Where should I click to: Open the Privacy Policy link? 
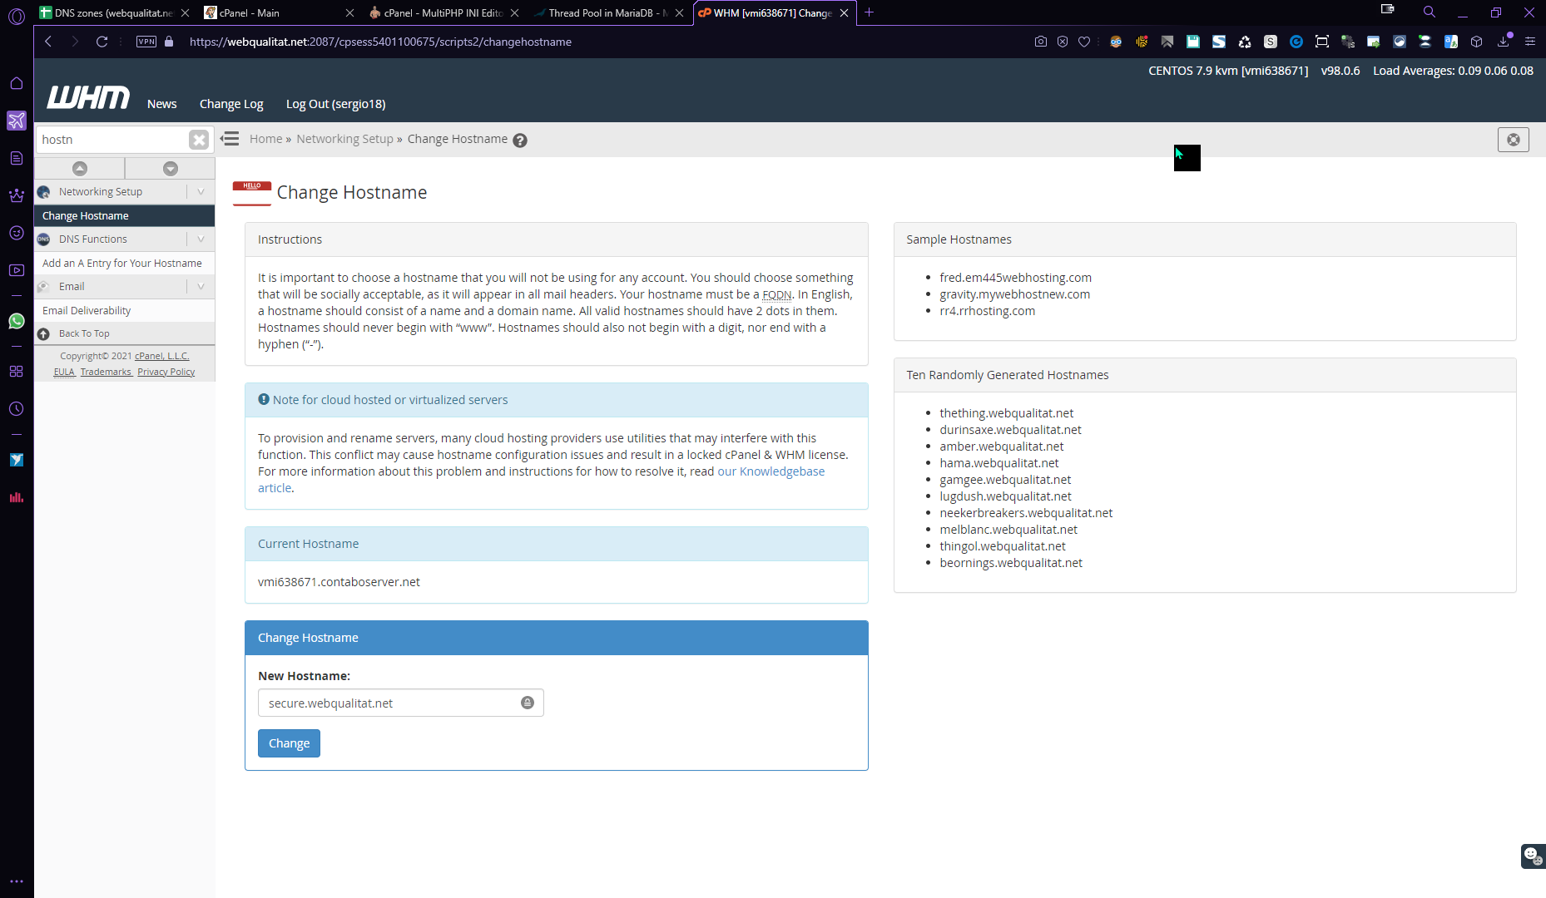point(166,372)
